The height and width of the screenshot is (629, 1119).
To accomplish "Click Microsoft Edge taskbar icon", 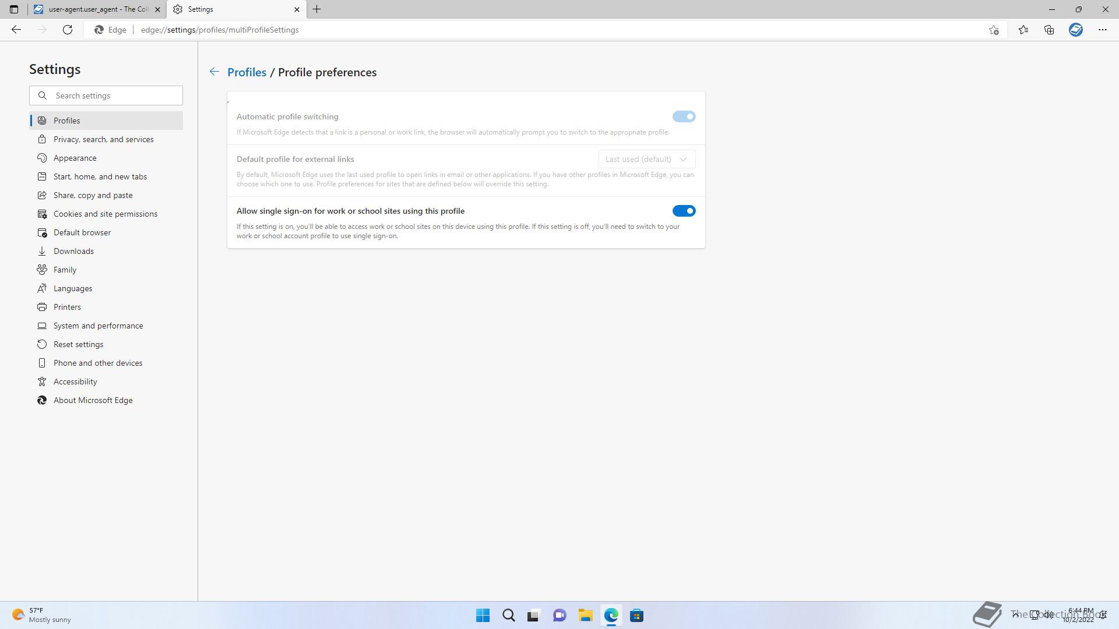I will (611, 615).
